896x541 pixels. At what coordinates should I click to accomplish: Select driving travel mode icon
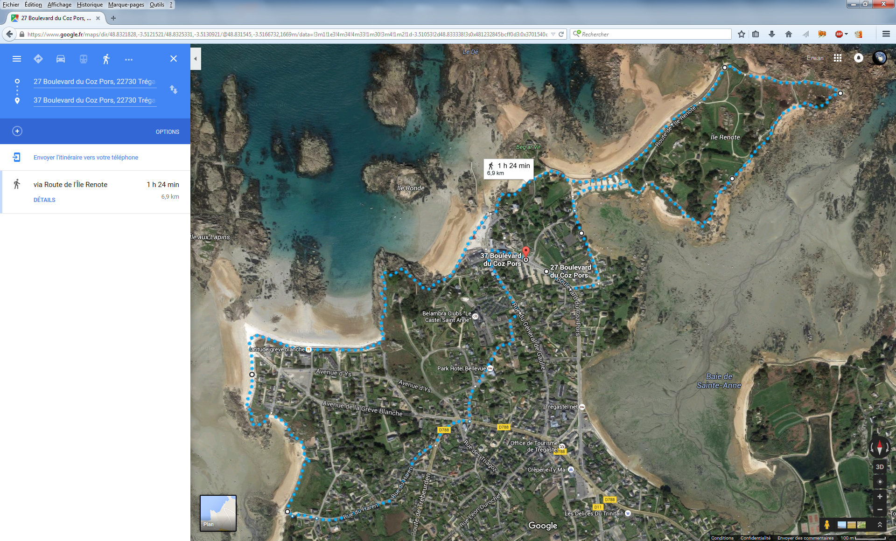[61, 59]
